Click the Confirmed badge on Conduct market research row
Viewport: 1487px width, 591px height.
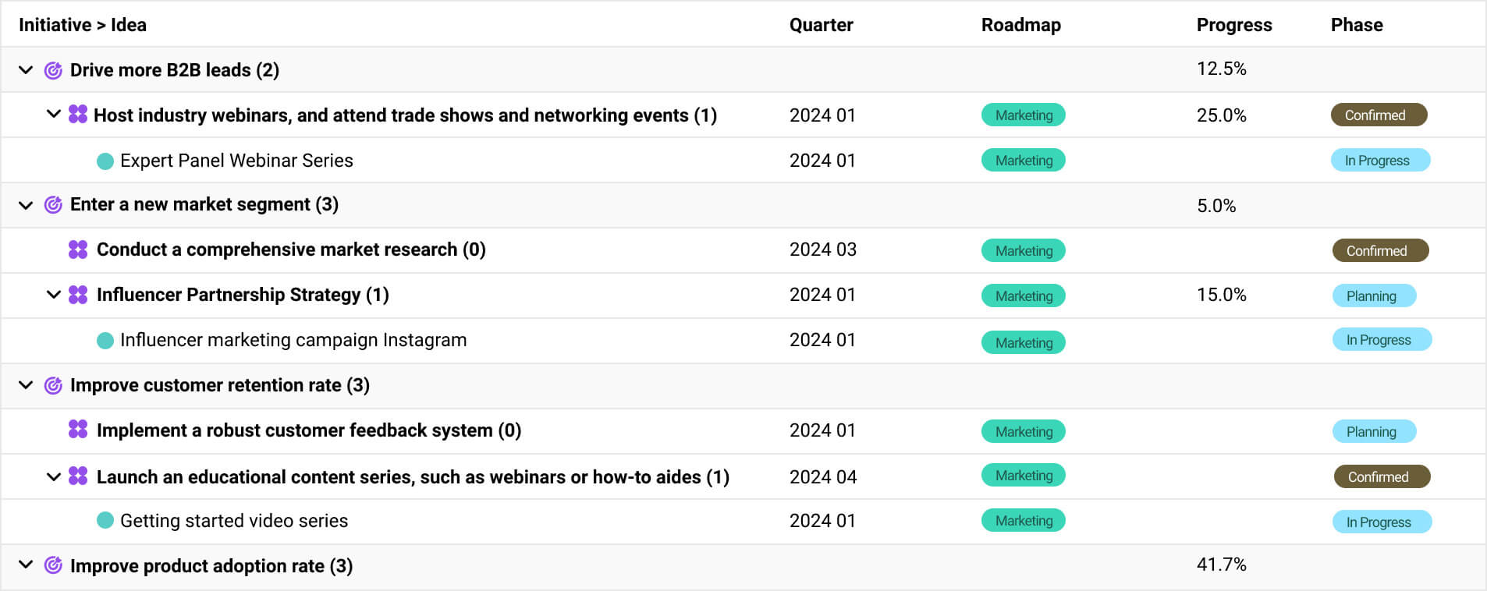1381,250
